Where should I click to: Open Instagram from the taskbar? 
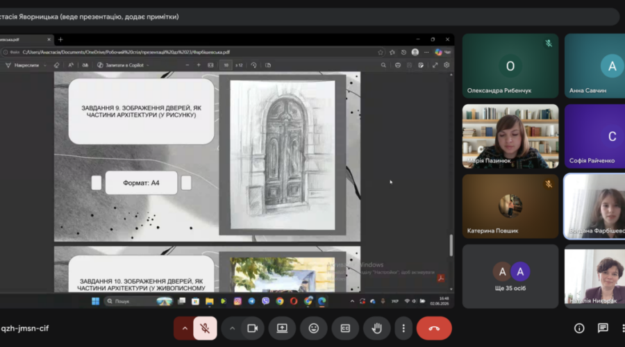click(x=237, y=301)
